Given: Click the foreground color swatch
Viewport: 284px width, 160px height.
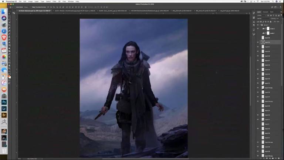Looking at the screenshot, I should [x=9, y=76].
